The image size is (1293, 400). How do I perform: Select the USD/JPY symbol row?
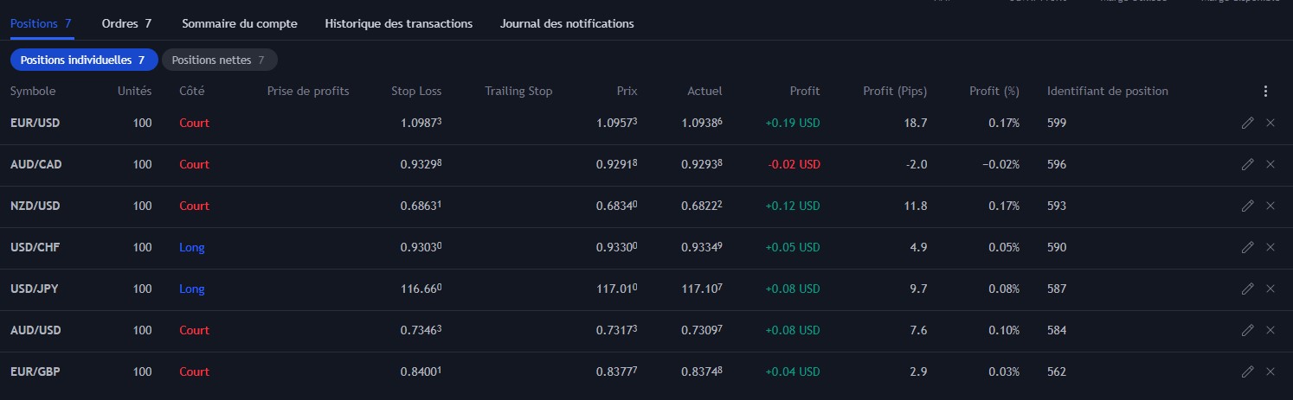pos(35,289)
